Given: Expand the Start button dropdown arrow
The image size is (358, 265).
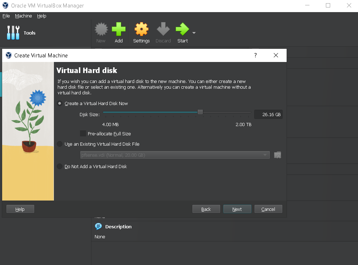Looking at the screenshot, I should [194, 33].
